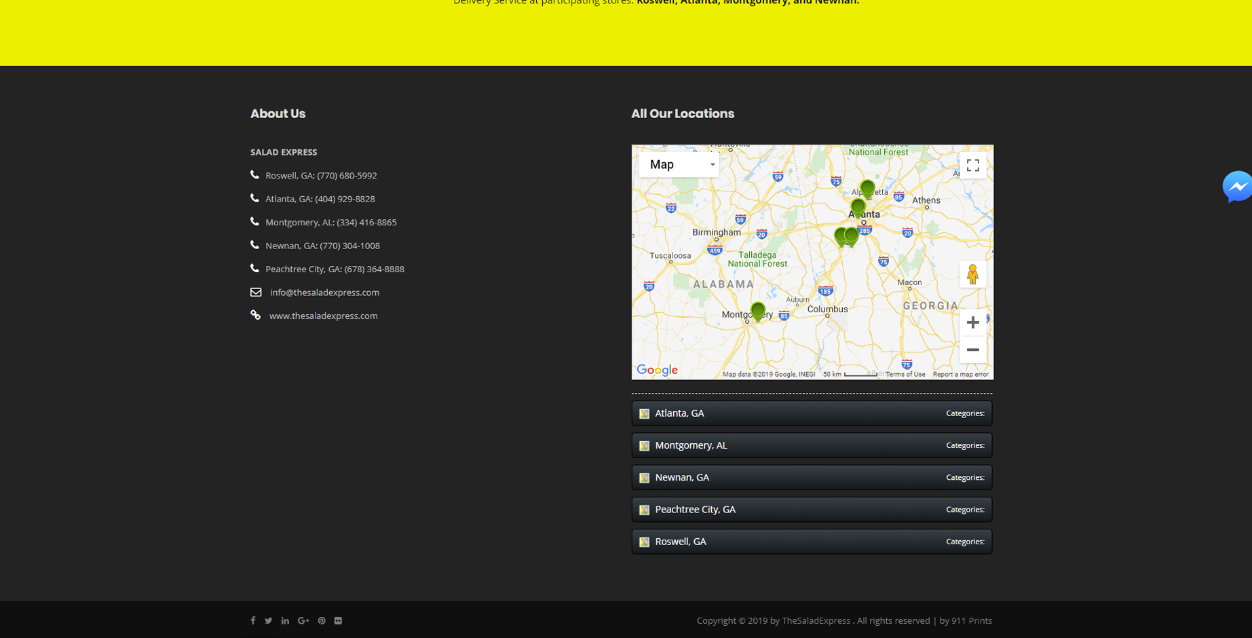Click the chain link website icon
The width and height of the screenshot is (1252, 638).
(x=256, y=315)
